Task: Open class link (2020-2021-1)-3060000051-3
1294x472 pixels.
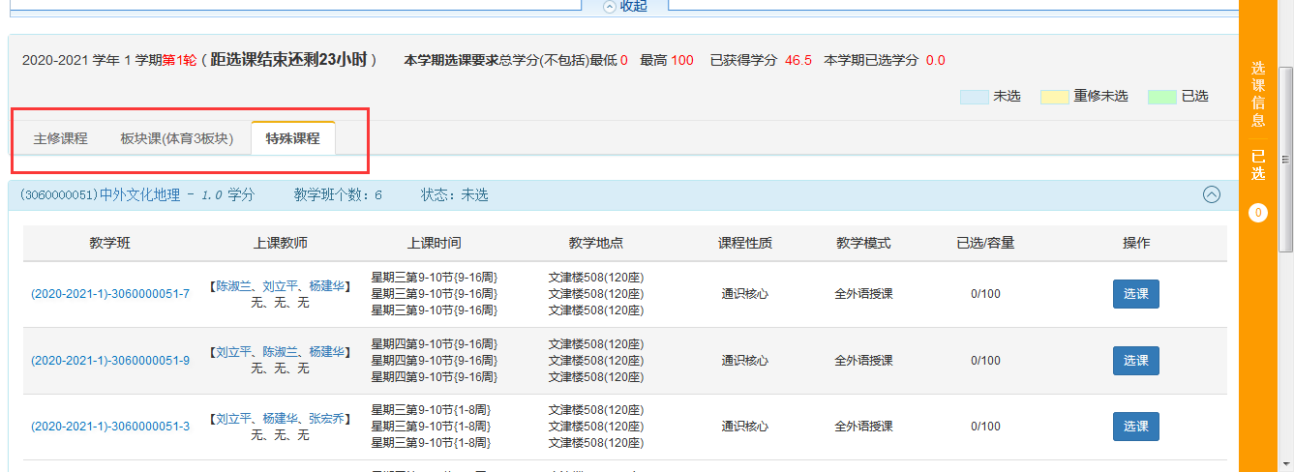Action: (110, 427)
